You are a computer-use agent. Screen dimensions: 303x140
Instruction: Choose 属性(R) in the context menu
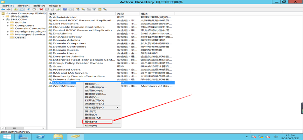pos(97,121)
